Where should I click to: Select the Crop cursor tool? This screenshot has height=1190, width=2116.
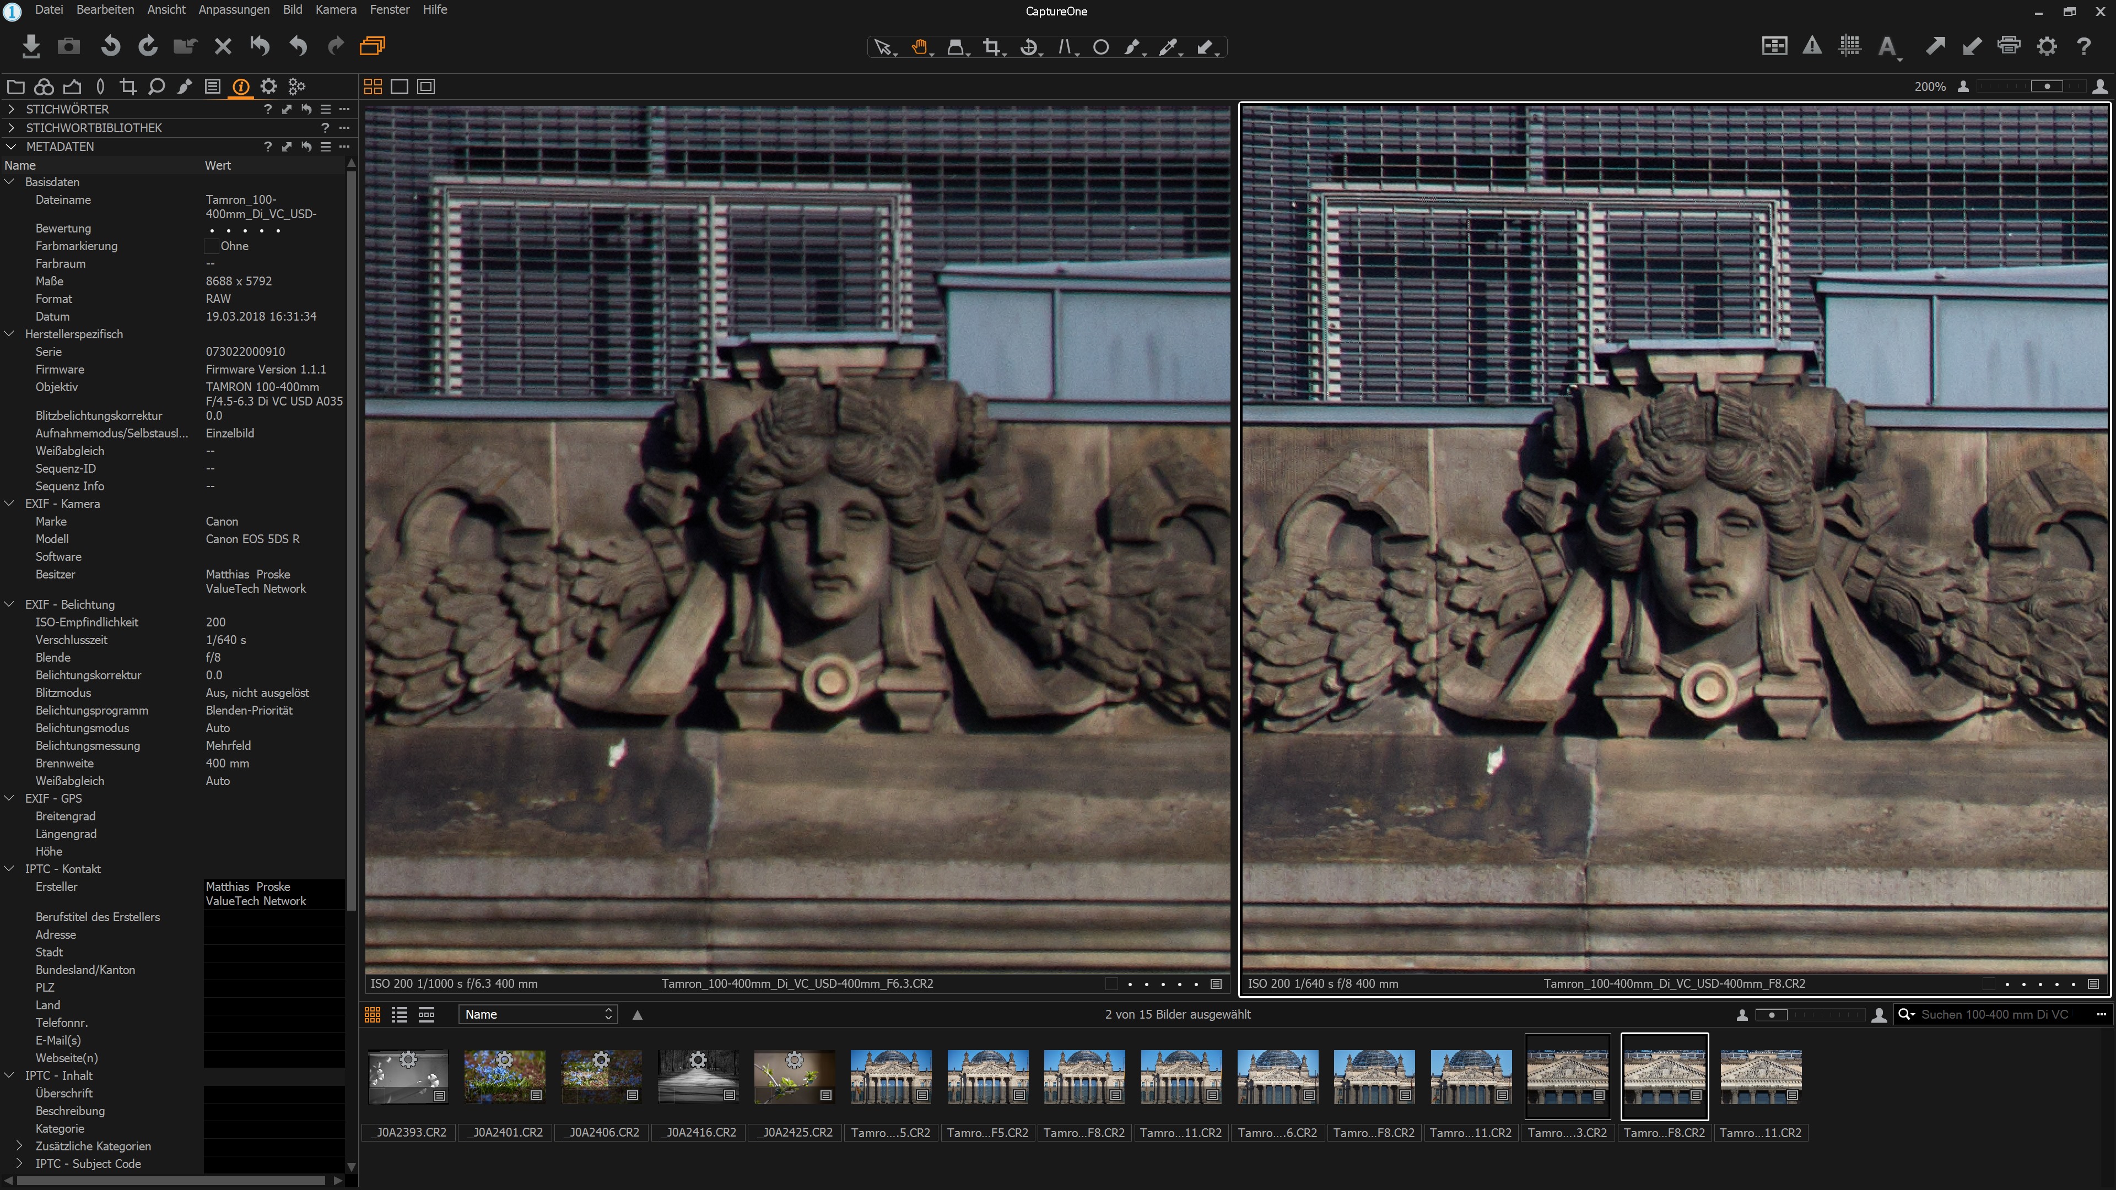pyautogui.click(x=991, y=47)
